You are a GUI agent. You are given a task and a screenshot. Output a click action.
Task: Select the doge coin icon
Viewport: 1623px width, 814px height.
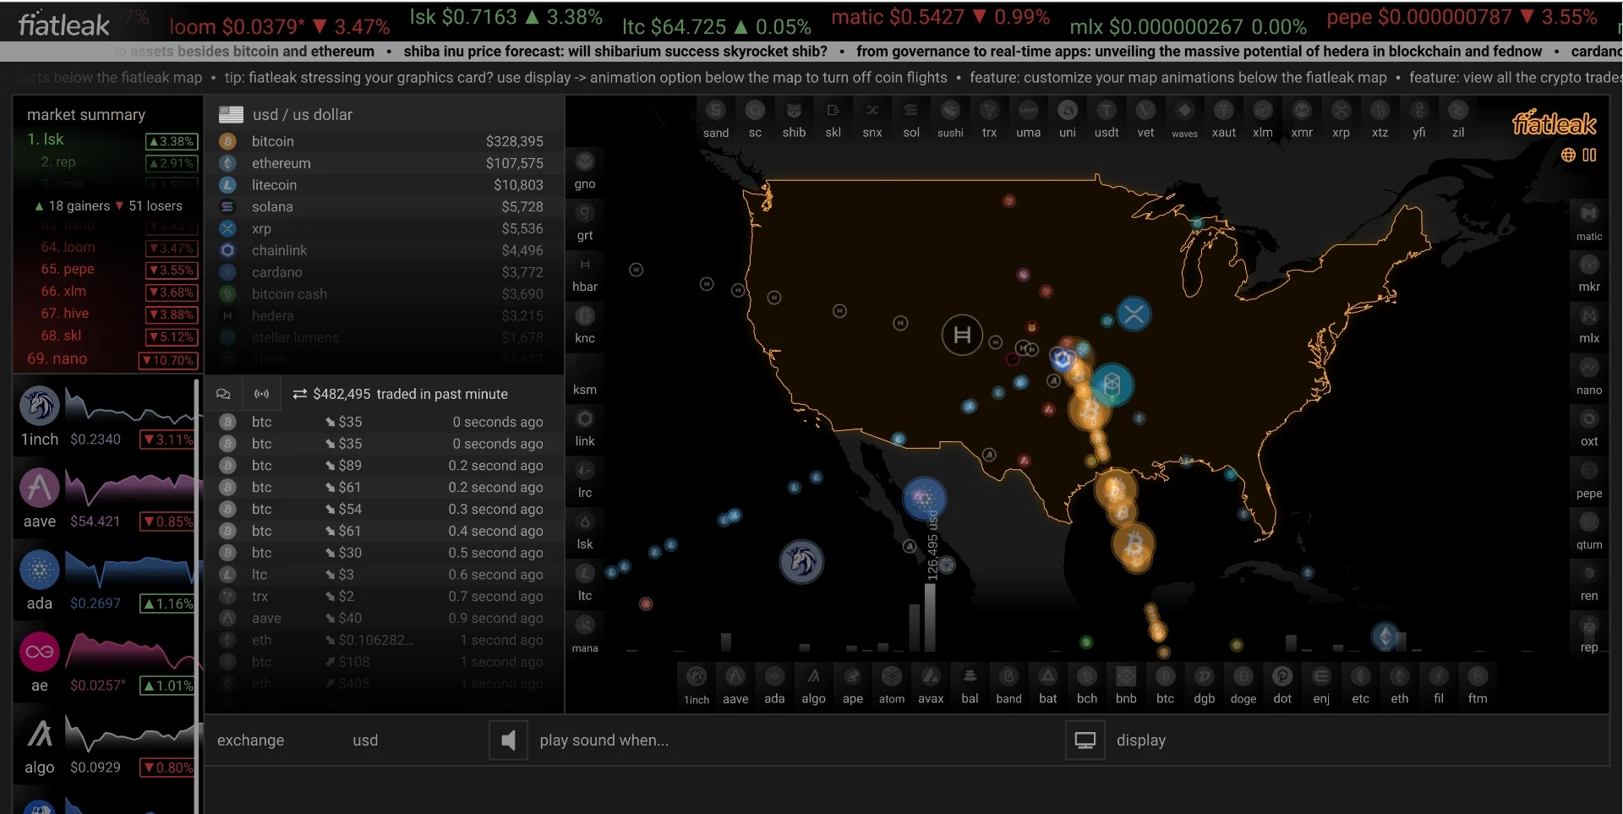coord(1243,685)
